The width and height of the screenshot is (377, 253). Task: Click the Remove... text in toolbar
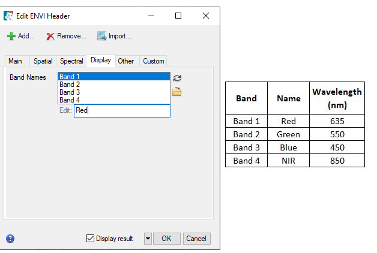click(x=71, y=36)
